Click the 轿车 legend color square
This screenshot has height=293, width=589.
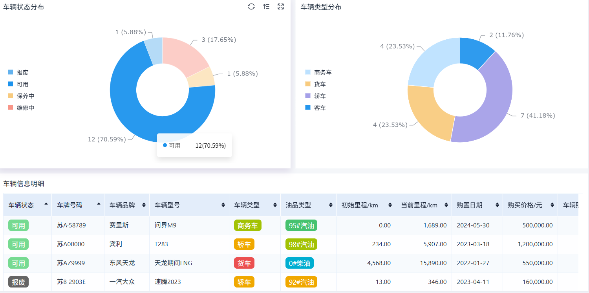pyautogui.click(x=308, y=96)
